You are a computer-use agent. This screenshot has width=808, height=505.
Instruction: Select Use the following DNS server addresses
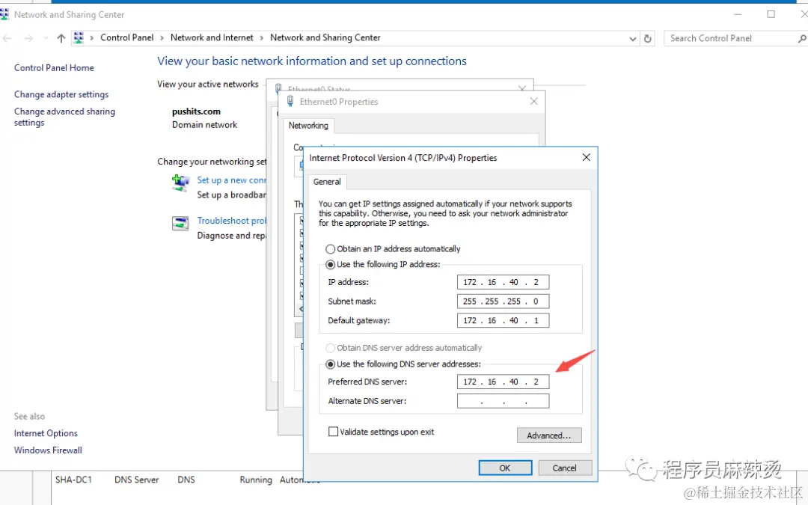(x=403, y=364)
